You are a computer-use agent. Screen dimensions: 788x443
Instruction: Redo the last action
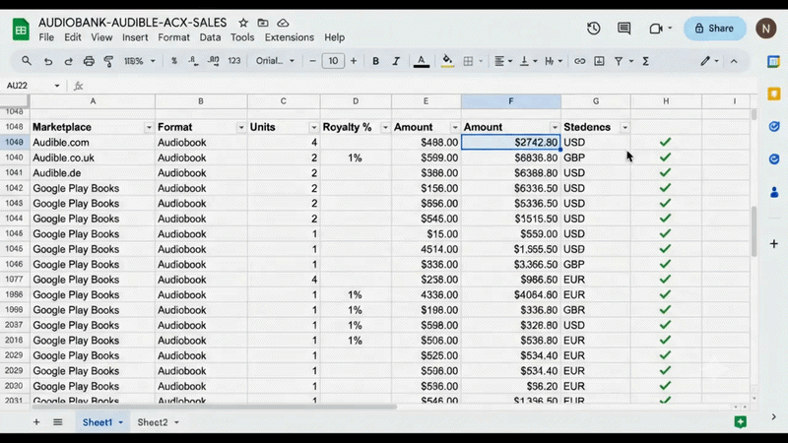pyautogui.click(x=68, y=61)
